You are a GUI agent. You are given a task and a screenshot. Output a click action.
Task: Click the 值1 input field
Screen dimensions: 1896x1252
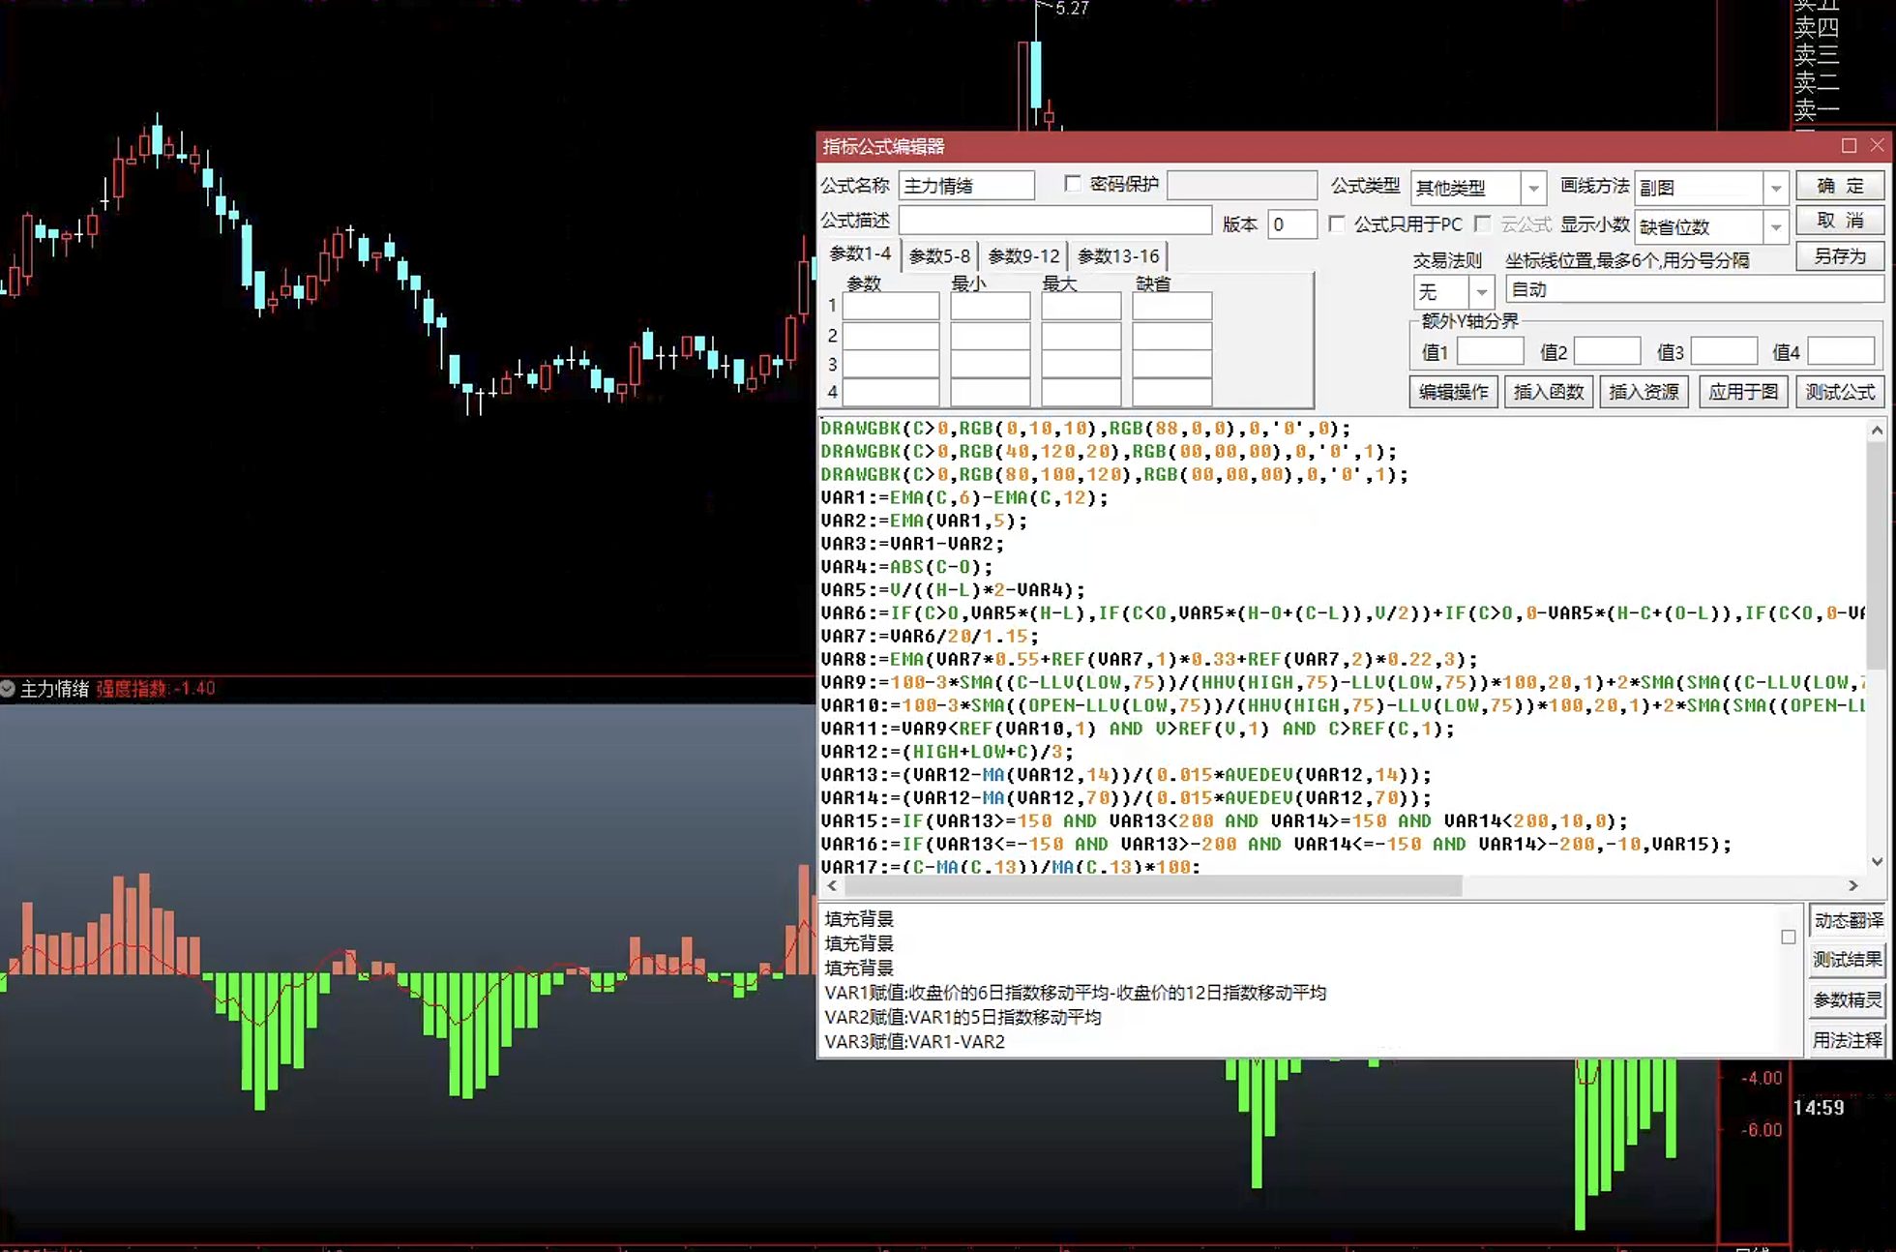1490,352
